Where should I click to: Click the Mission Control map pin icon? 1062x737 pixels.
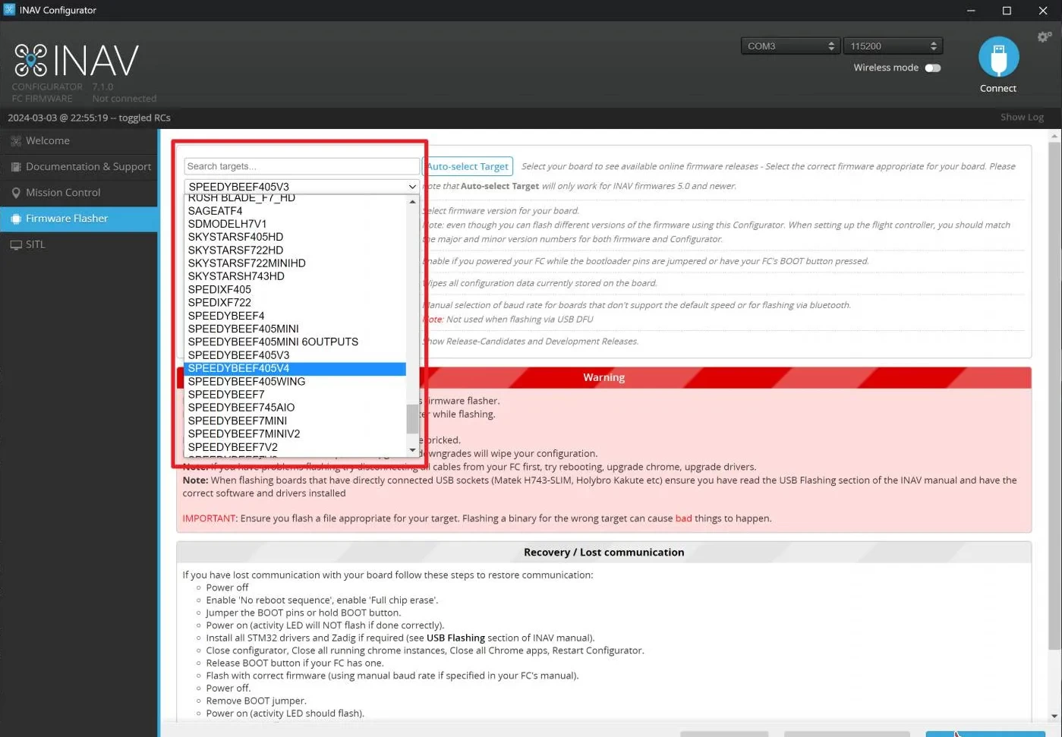(16, 193)
